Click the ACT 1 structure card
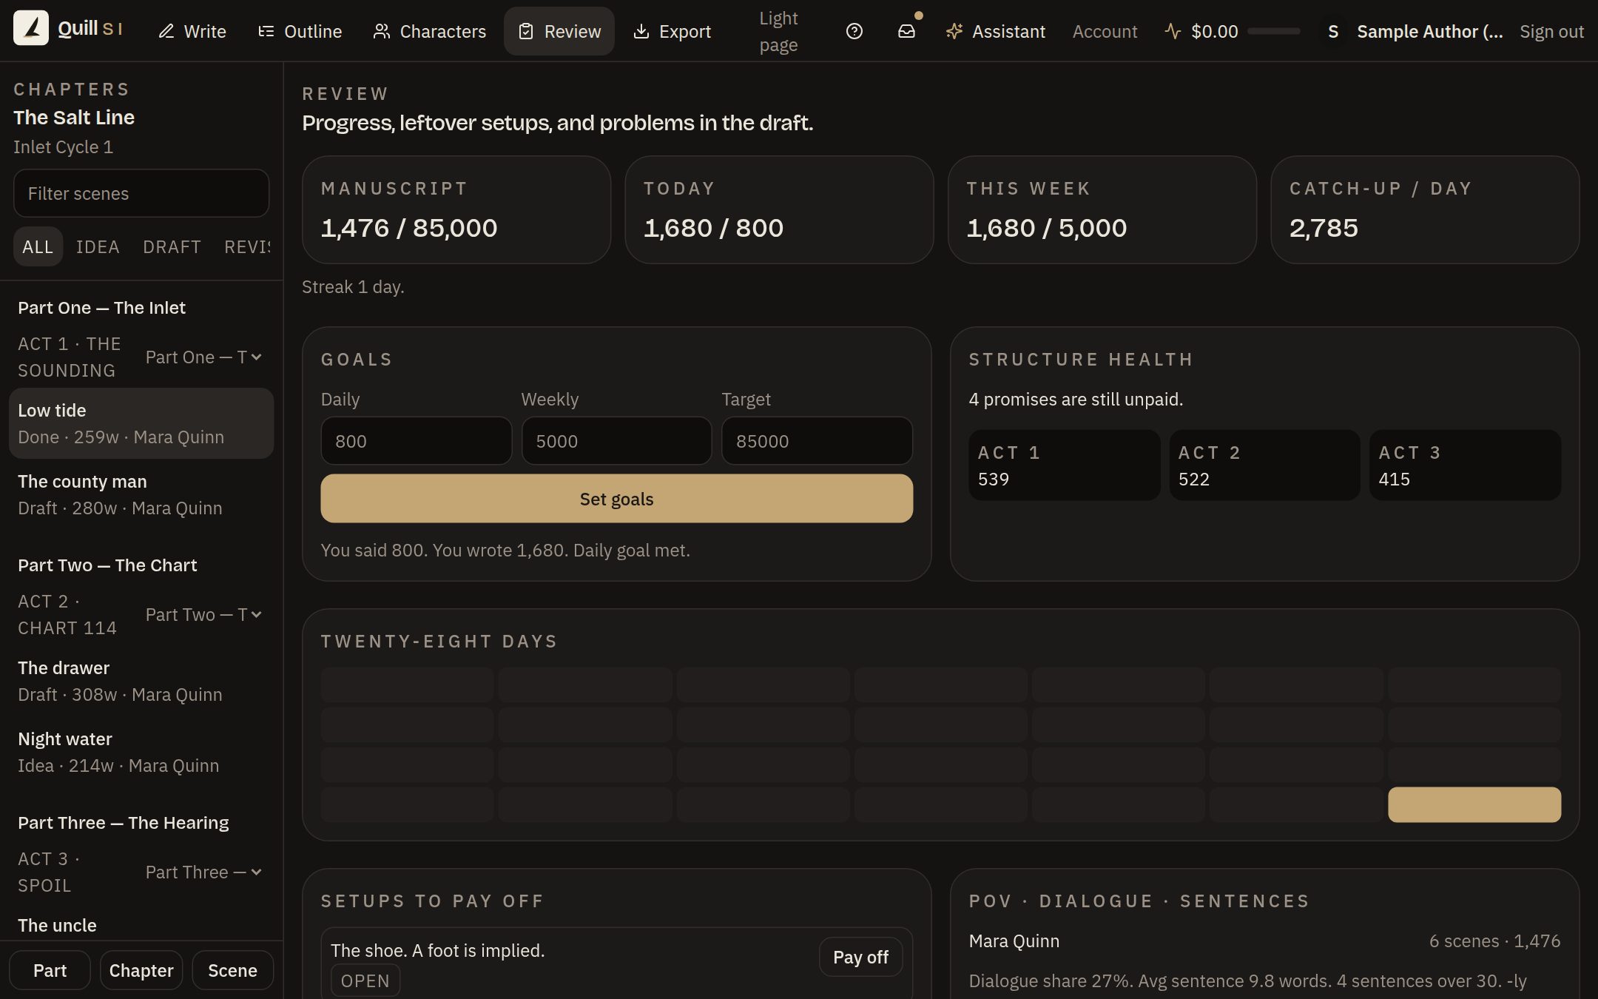This screenshot has width=1598, height=999. click(x=1064, y=465)
